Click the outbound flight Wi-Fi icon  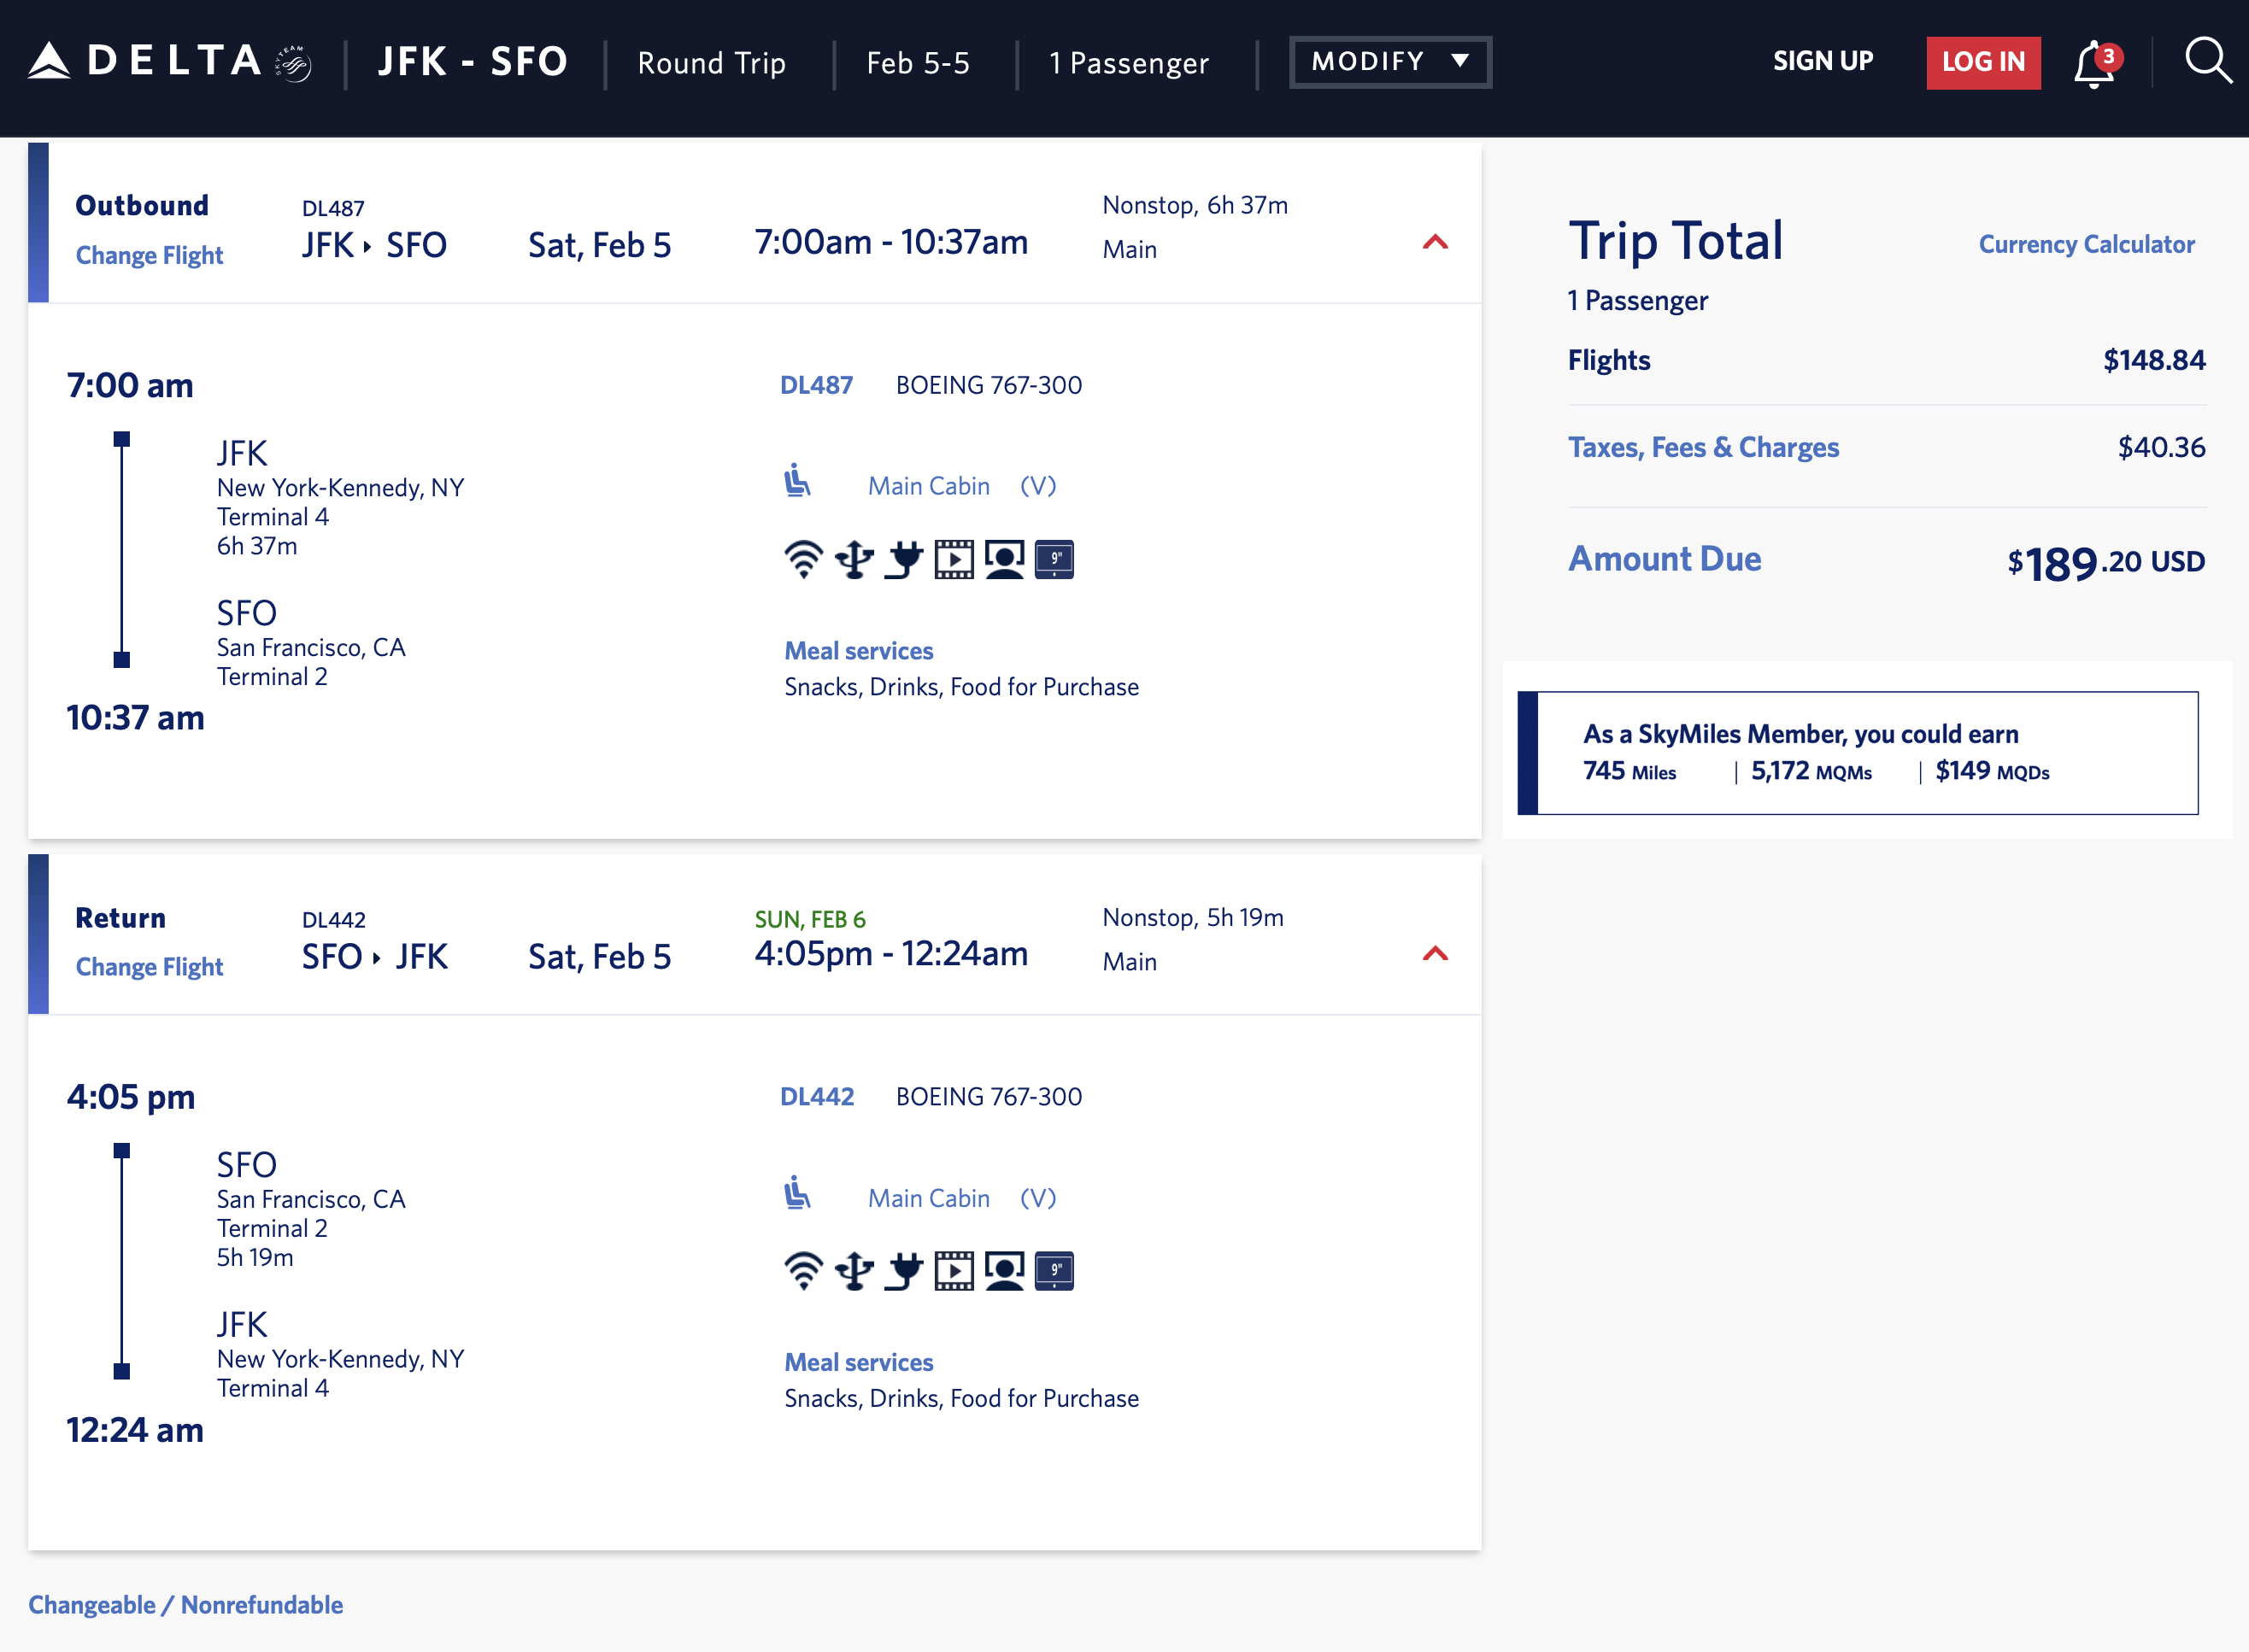point(803,559)
